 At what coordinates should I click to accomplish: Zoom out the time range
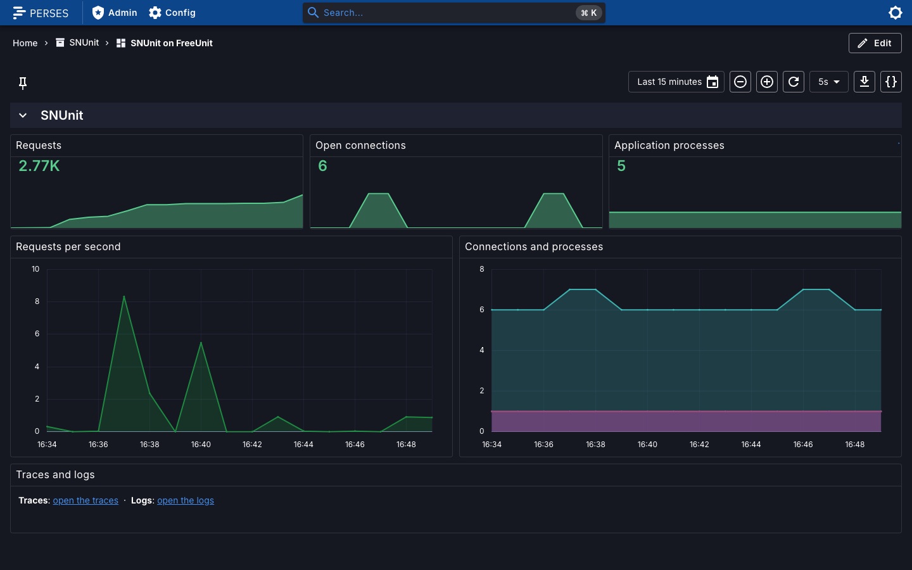[740, 82]
